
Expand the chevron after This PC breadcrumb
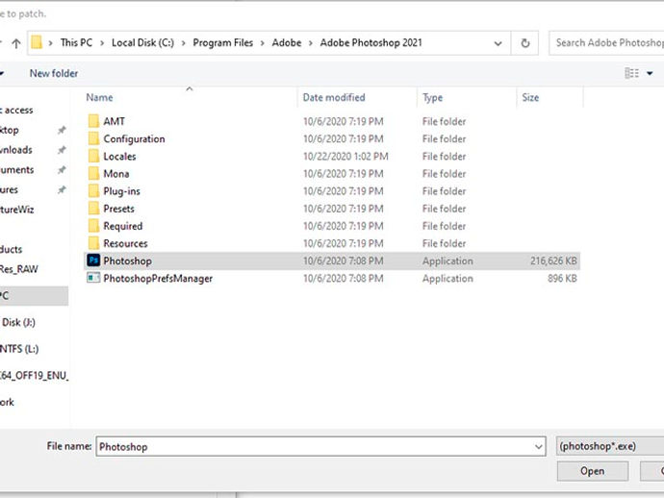tap(102, 43)
